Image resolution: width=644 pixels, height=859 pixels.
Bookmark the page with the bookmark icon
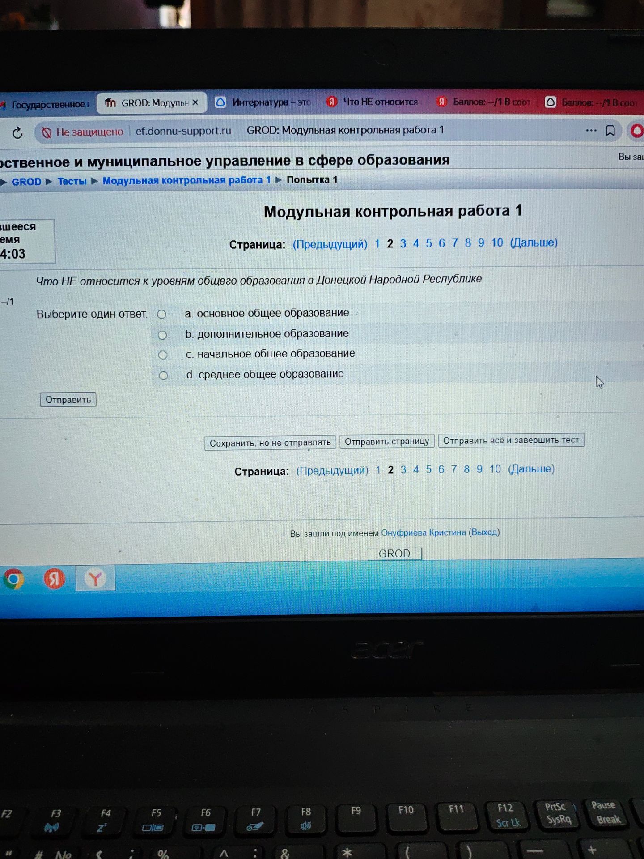(610, 131)
